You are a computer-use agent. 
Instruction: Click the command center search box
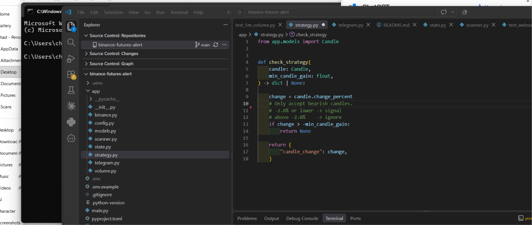click(x=341, y=12)
